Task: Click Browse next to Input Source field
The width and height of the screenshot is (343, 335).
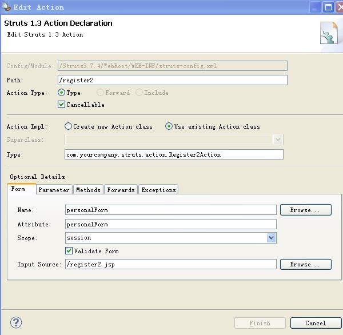Action: click(306, 264)
